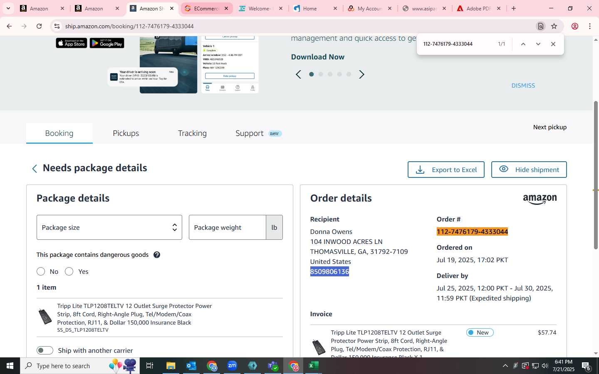This screenshot has width=599, height=374.
Task: Click the highlighted order number
Action: point(472,232)
